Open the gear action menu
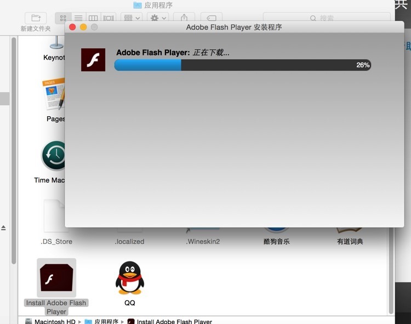Image resolution: width=411 pixels, height=324 pixels. (x=158, y=18)
